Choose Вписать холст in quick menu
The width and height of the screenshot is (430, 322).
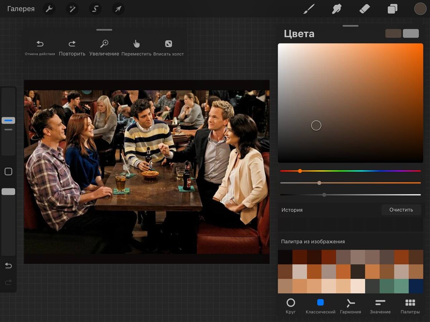pos(168,48)
